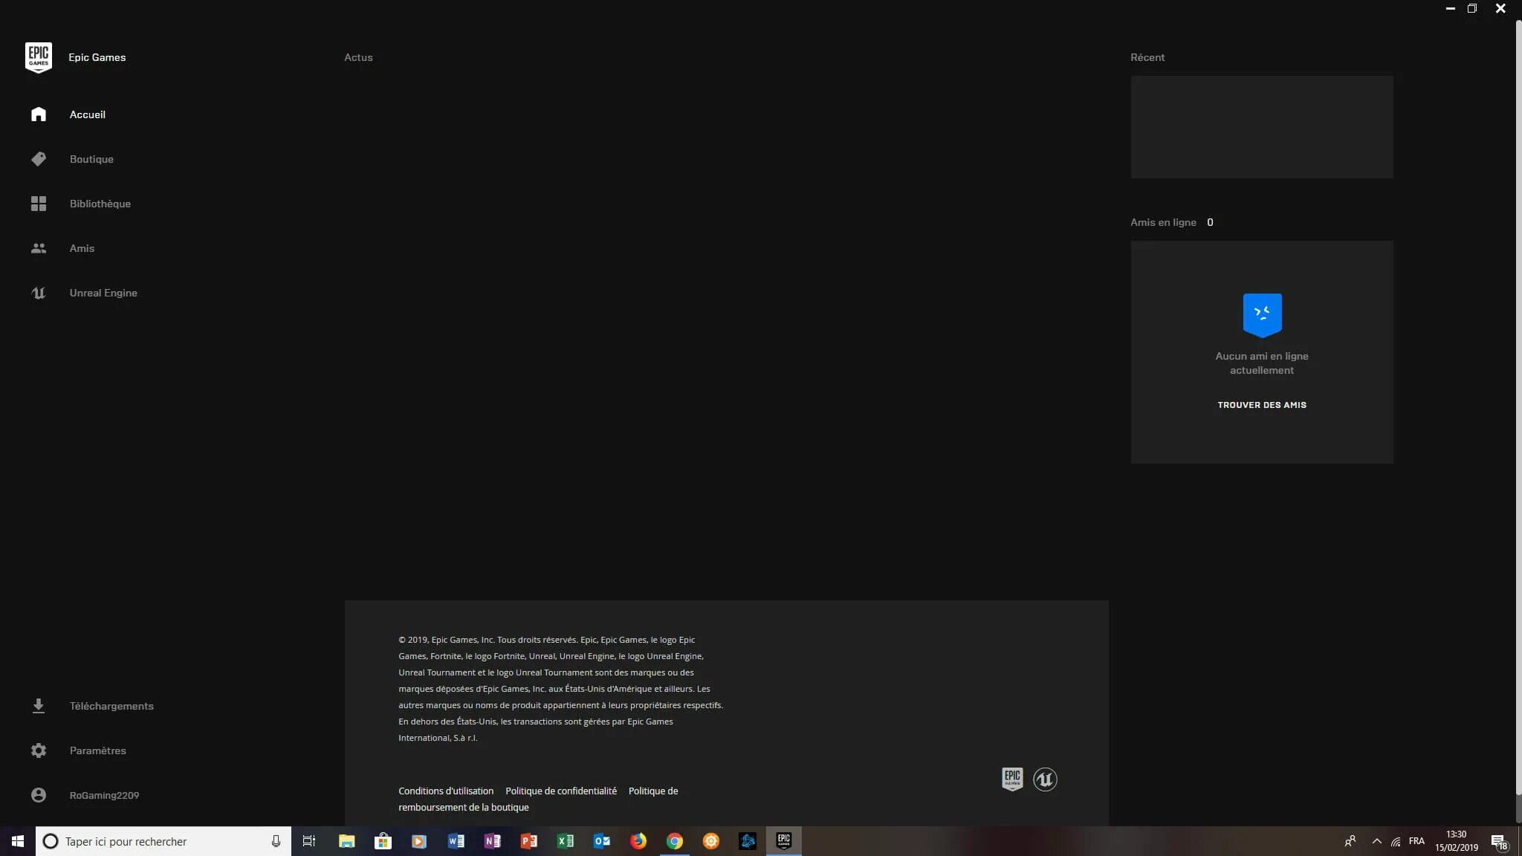This screenshot has height=856, width=1522.
Task: Open the Conditions d'utilisation link
Action: tap(446, 791)
